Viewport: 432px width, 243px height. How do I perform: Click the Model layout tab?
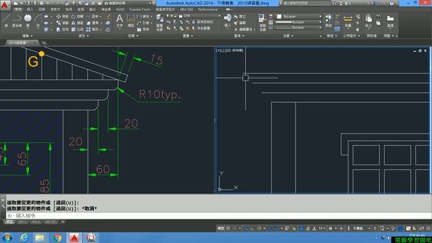(x=9, y=222)
